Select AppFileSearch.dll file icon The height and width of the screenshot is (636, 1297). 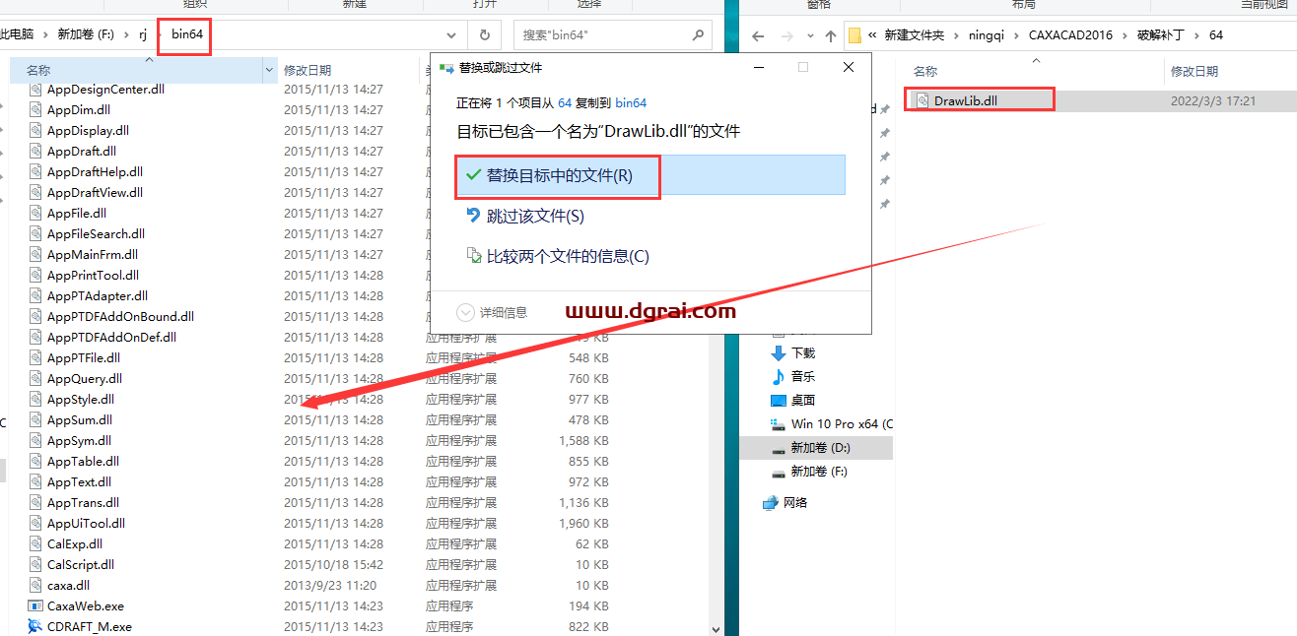click(x=36, y=233)
